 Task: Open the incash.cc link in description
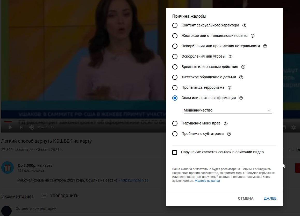click(x=134, y=180)
